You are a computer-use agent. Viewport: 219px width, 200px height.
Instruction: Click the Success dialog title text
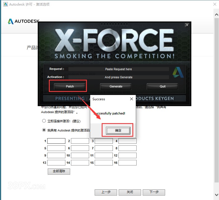[x=99, y=99]
